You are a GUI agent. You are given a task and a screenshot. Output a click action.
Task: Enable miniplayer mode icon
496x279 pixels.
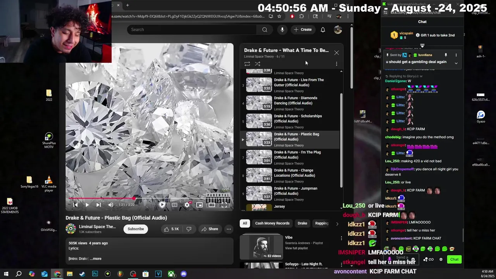pyautogui.click(x=199, y=205)
